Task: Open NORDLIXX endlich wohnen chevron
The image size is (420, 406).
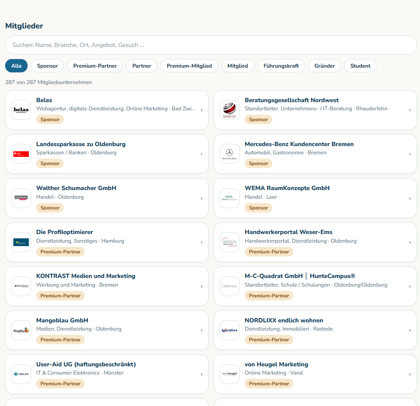Action: pos(410,331)
